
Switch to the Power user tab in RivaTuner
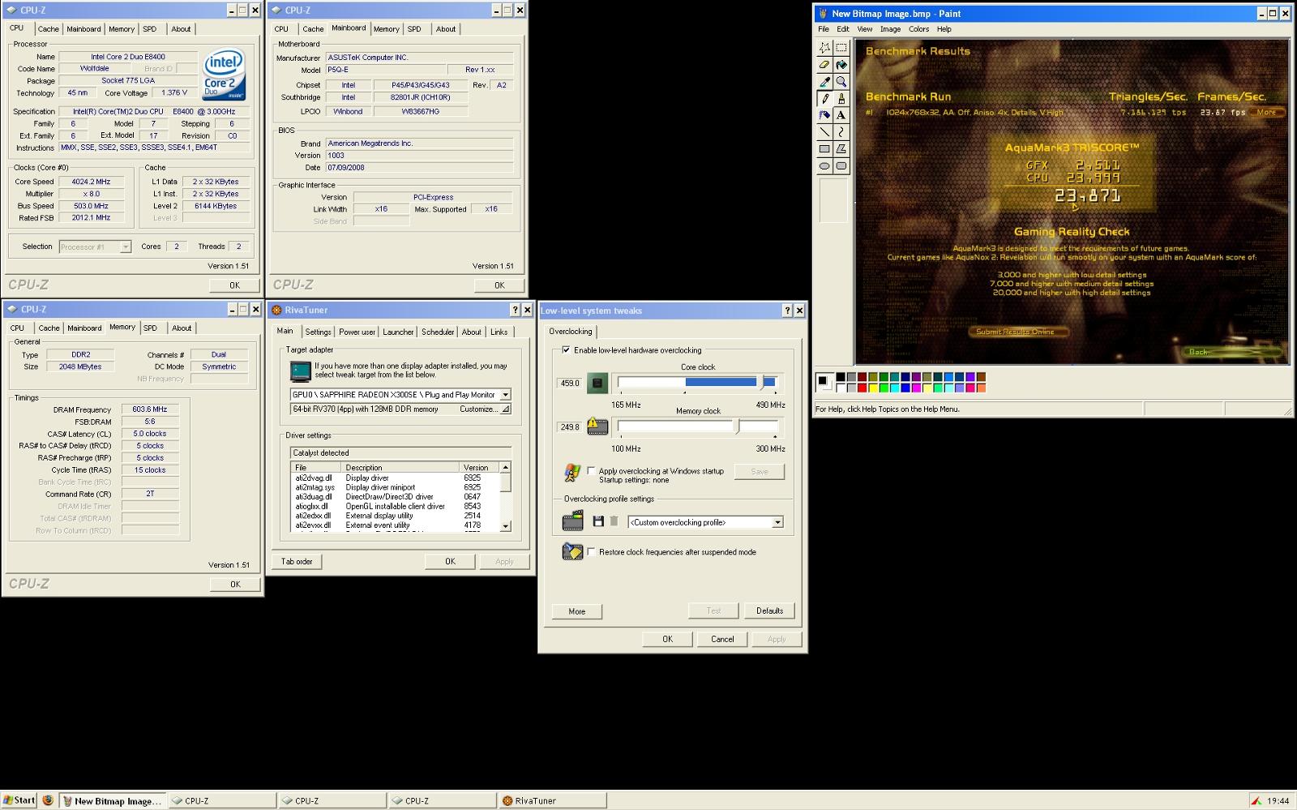tap(357, 332)
